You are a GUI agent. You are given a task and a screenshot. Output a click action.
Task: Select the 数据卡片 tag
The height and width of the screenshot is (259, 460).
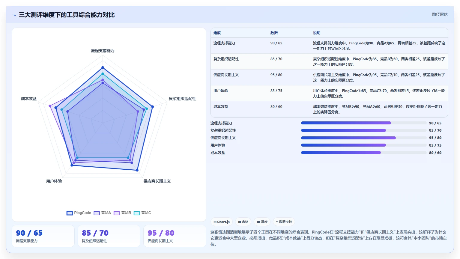[x=284, y=222]
